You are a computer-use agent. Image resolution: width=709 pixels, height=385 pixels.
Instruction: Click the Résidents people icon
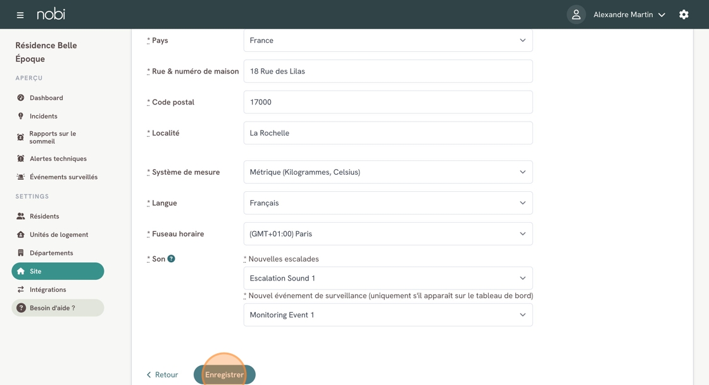tap(21, 216)
